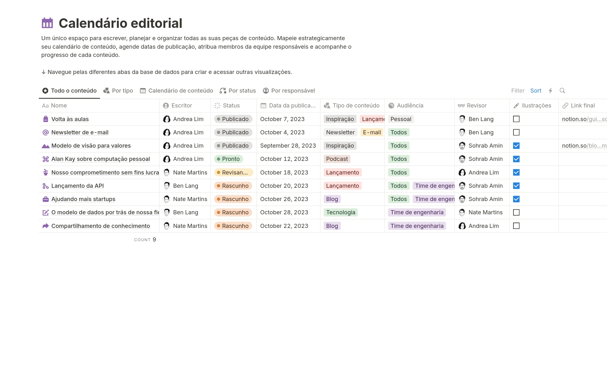Image resolution: width=607 pixels, height=379 pixels.
Task: Select the green "Pronto" status tag
Action: click(228, 159)
